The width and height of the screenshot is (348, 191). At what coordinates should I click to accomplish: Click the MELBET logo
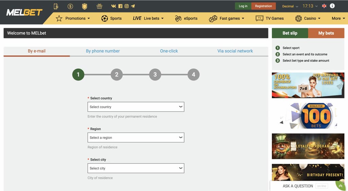point(24,13)
